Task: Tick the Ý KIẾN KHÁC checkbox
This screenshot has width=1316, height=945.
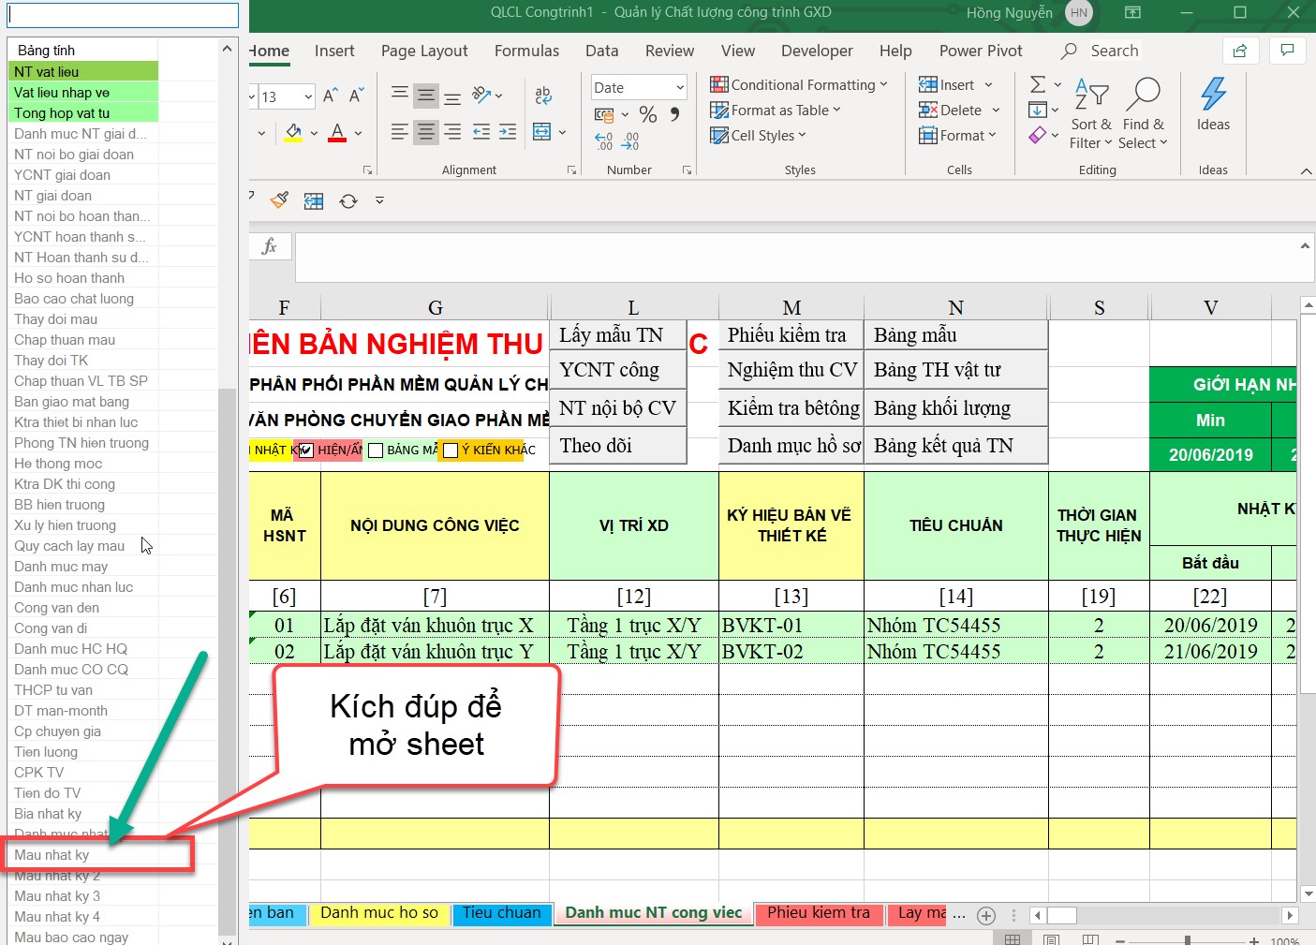Action: pyautogui.click(x=451, y=450)
